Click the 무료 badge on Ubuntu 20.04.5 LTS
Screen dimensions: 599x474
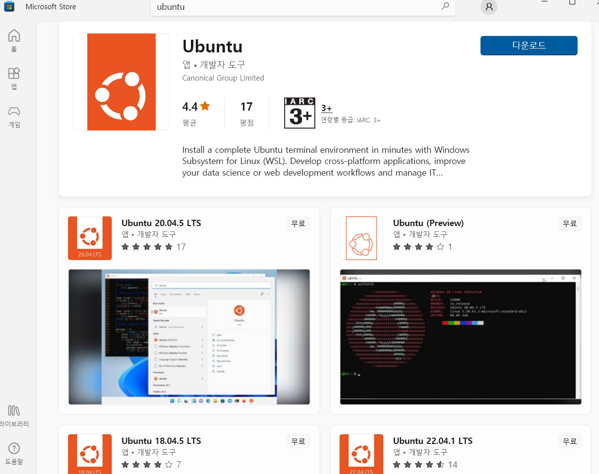(298, 224)
